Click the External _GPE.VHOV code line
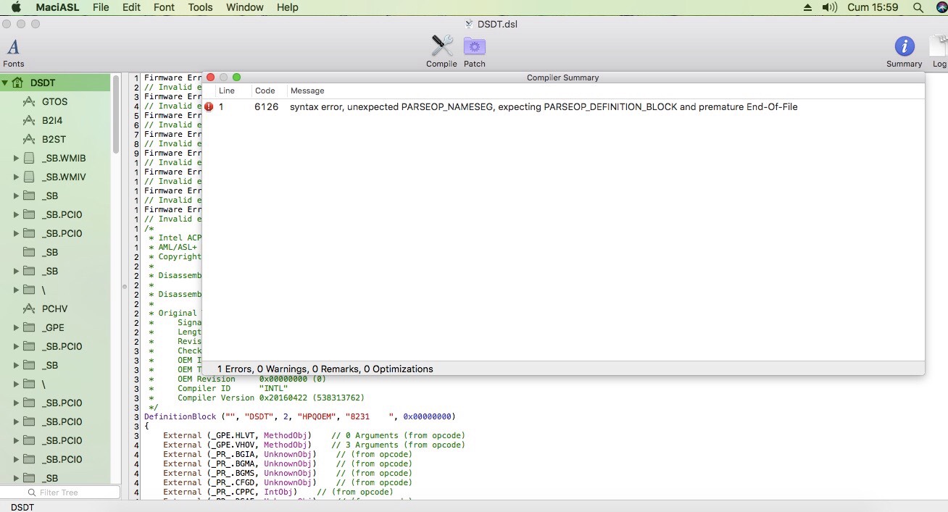The image size is (948, 512). pyautogui.click(x=314, y=445)
